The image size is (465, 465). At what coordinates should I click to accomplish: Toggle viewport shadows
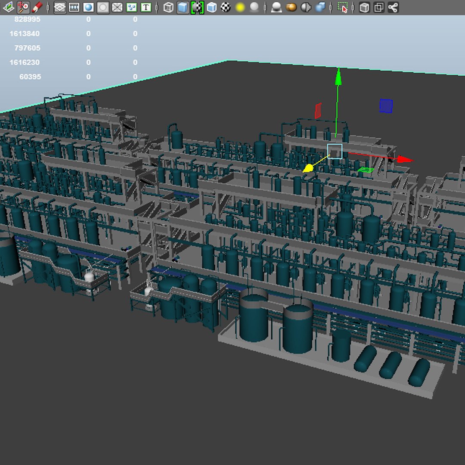254,7
